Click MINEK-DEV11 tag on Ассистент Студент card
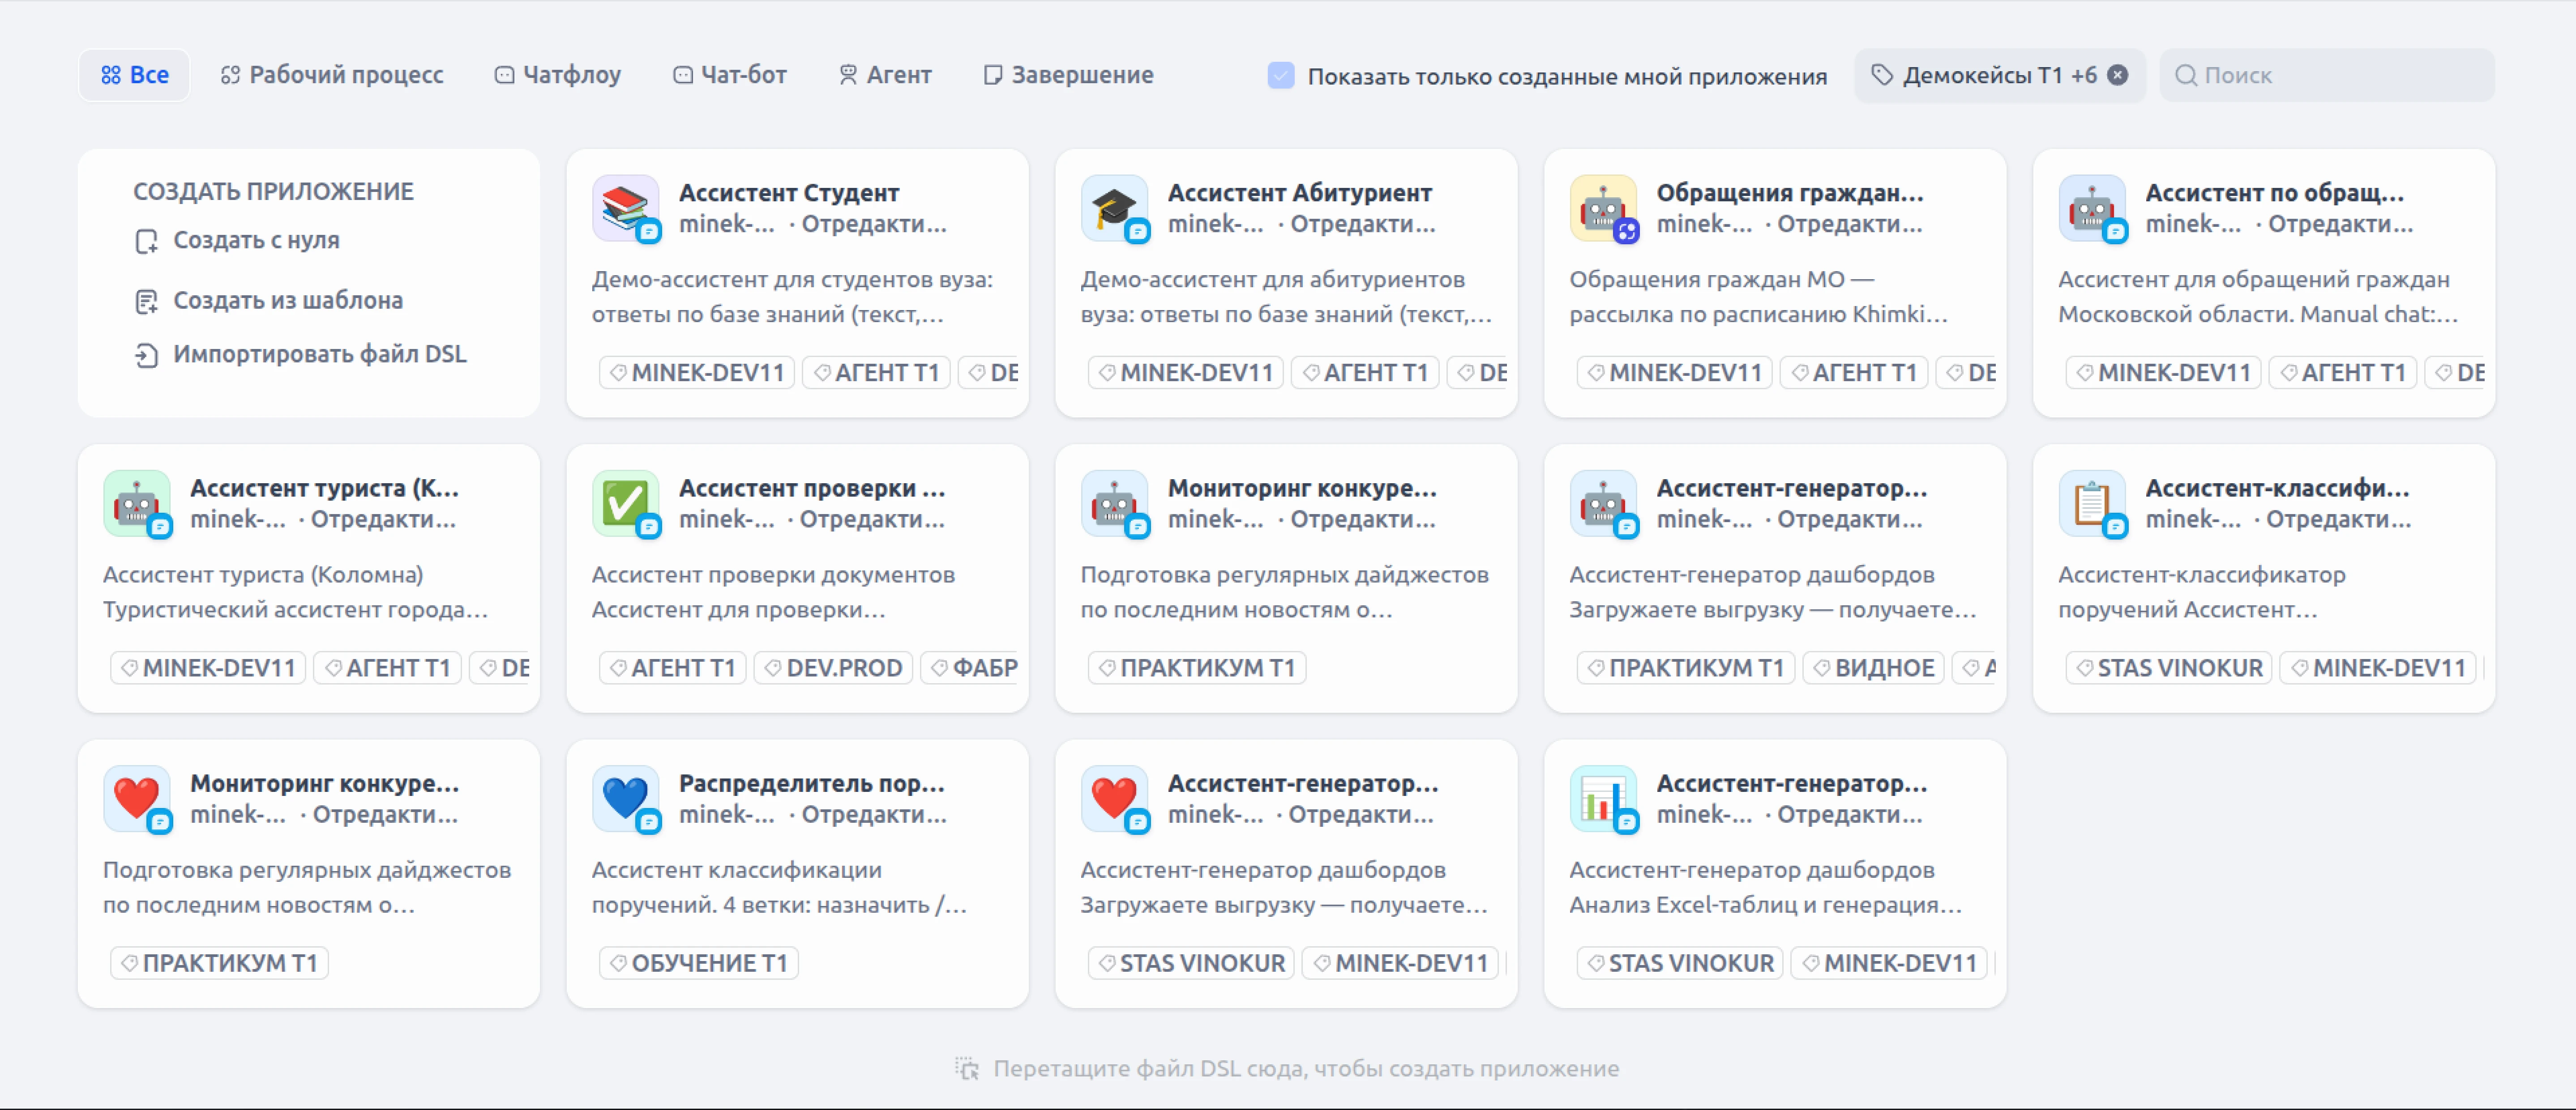2576x1110 pixels. point(697,373)
